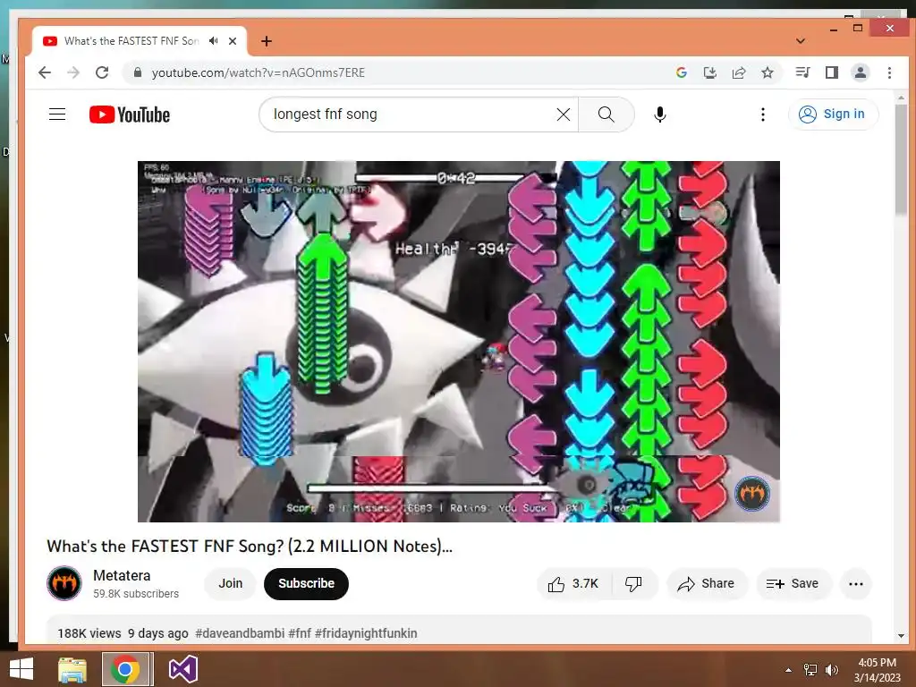Image resolution: width=916 pixels, height=687 pixels.
Task: Dislike the video
Action: 634,583
